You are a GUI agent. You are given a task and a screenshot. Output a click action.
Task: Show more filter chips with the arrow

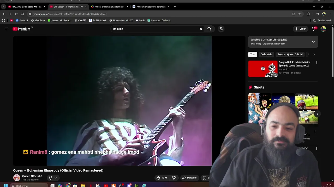tap(314, 55)
